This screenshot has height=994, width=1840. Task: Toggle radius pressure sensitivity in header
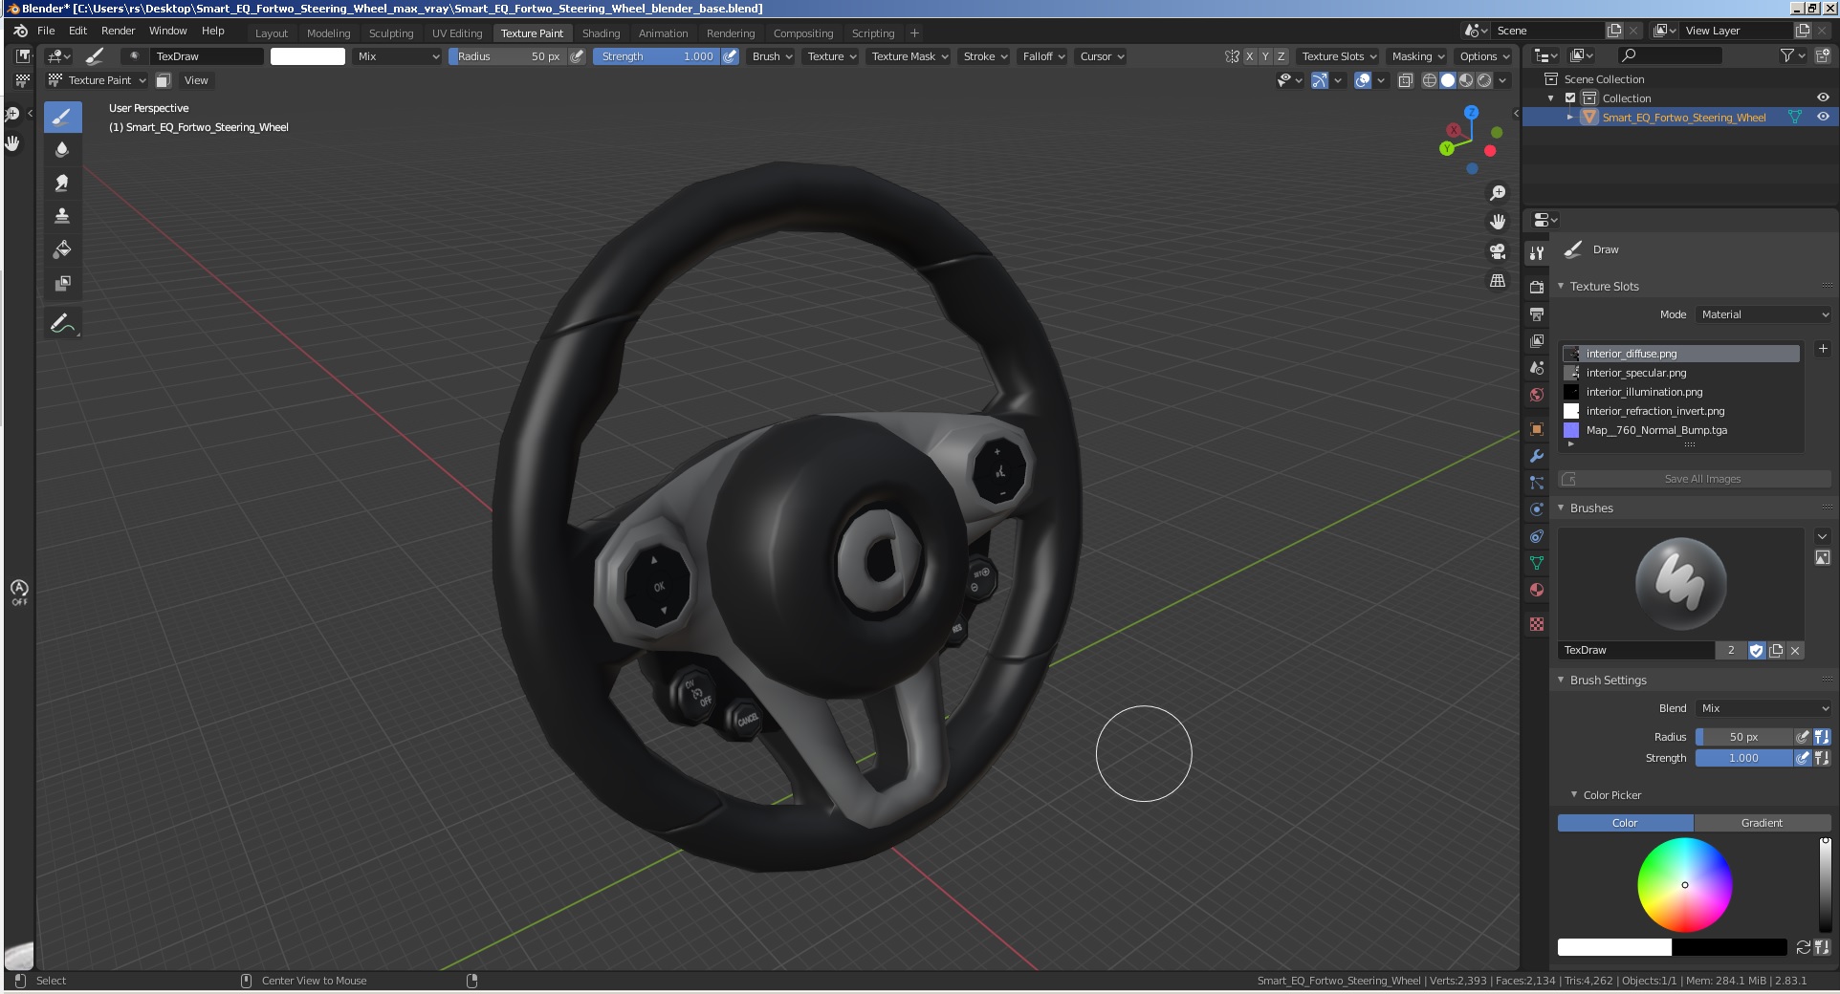pos(577,56)
